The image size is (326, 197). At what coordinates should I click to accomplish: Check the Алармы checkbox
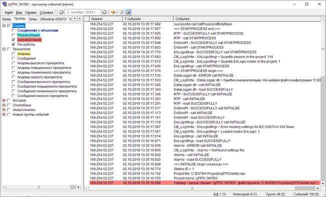(14, 54)
